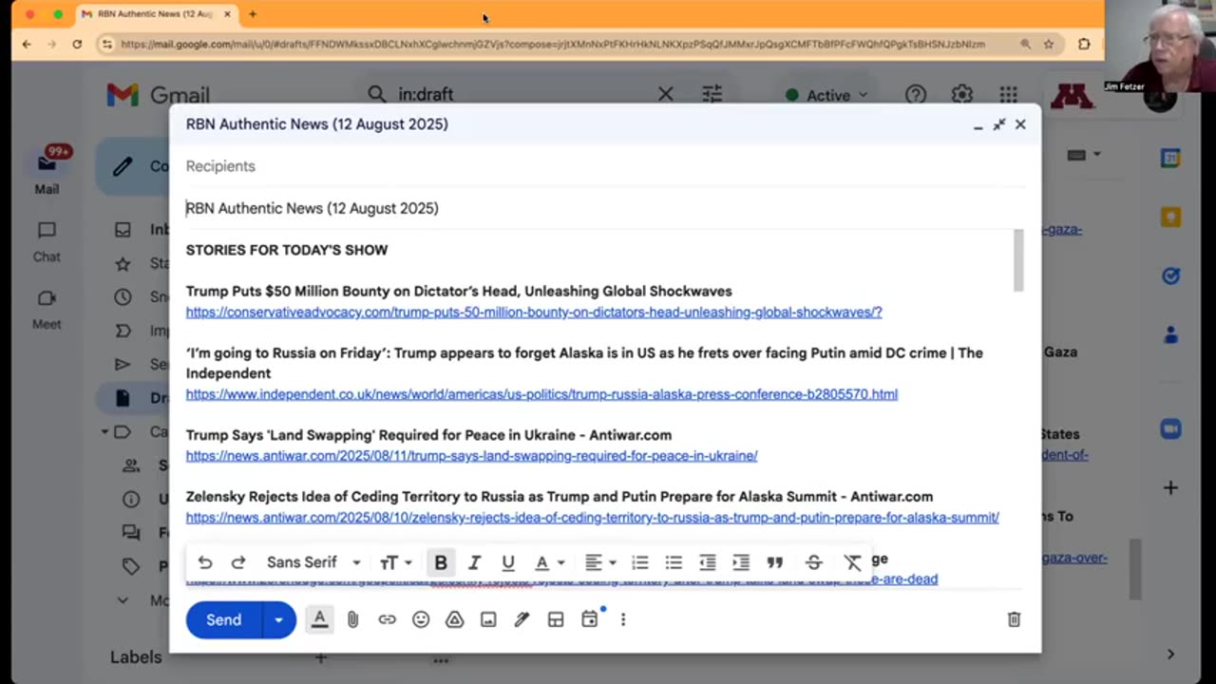Open the Send options dropdown arrow
This screenshot has width=1216, height=684.
point(278,619)
